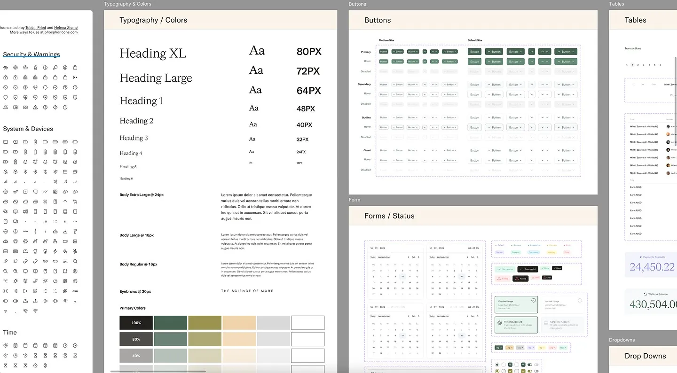Select the filled radio button in the top controls row

point(497,365)
